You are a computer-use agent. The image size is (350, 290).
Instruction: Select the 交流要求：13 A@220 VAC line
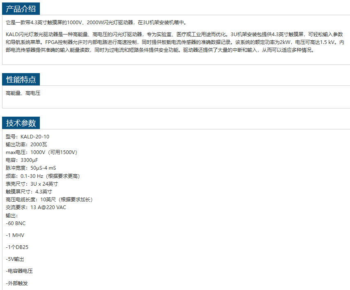coord(36,207)
